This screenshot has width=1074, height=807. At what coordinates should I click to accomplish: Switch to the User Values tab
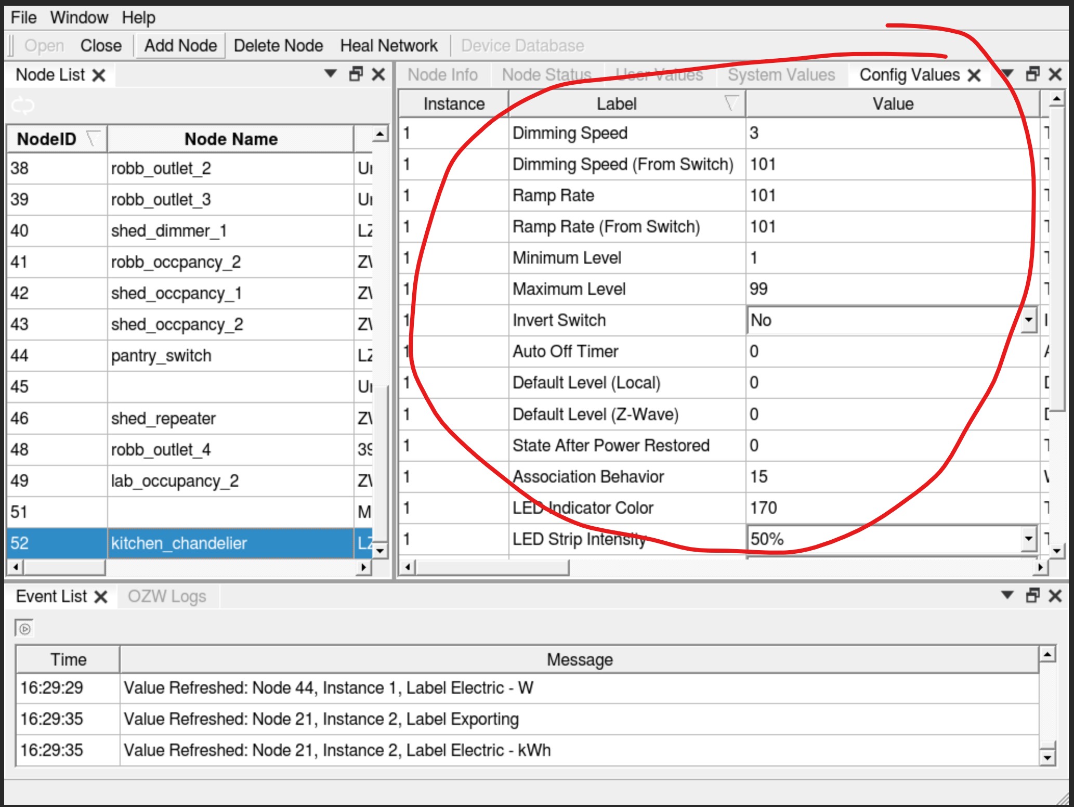(x=659, y=75)
